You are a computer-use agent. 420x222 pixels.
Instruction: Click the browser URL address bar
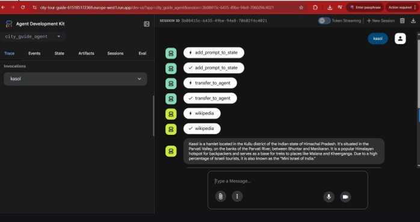tap(156, 7)
